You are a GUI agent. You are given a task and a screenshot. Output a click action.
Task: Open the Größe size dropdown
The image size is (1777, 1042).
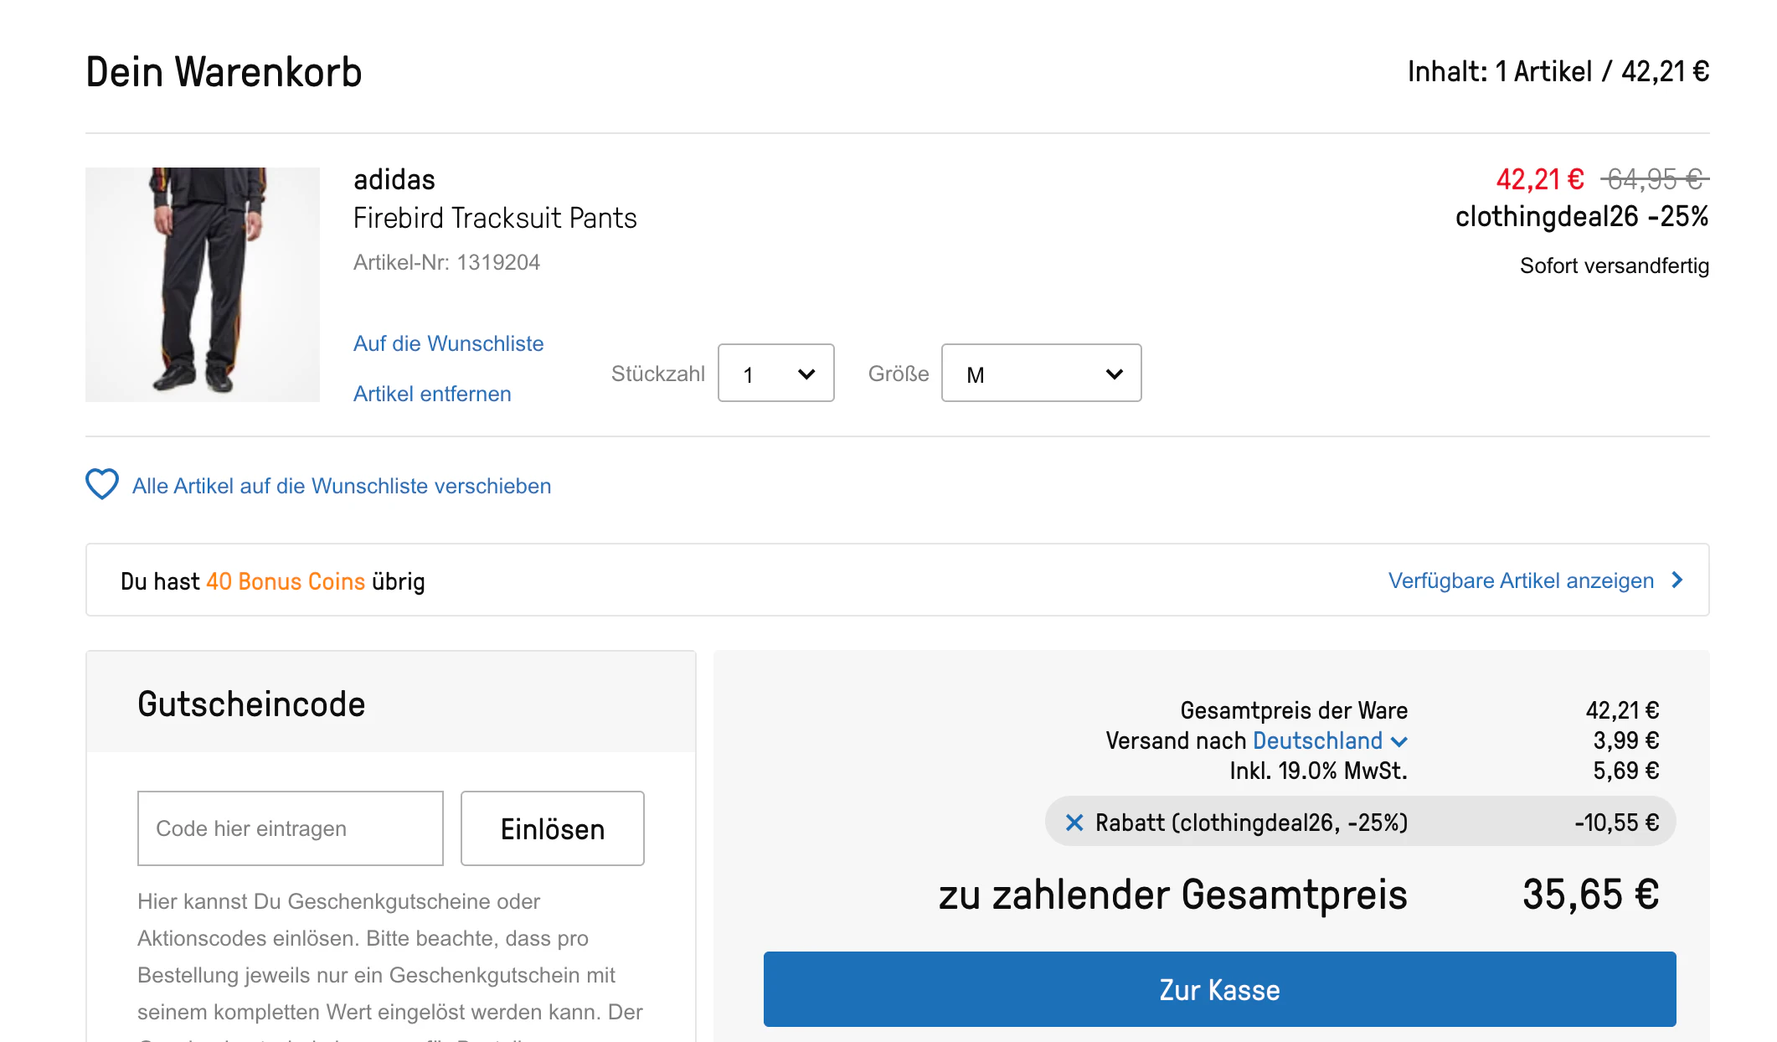1041,373
